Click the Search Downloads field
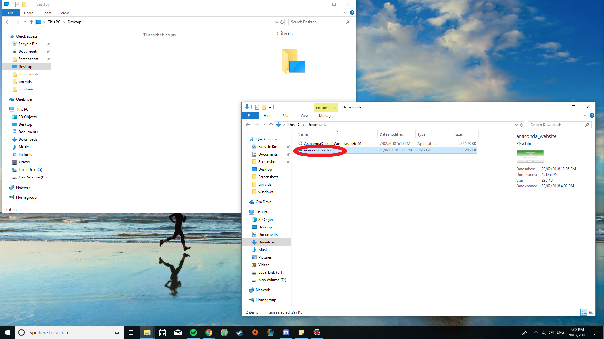604x339 pixels. (x=560, y=125)
